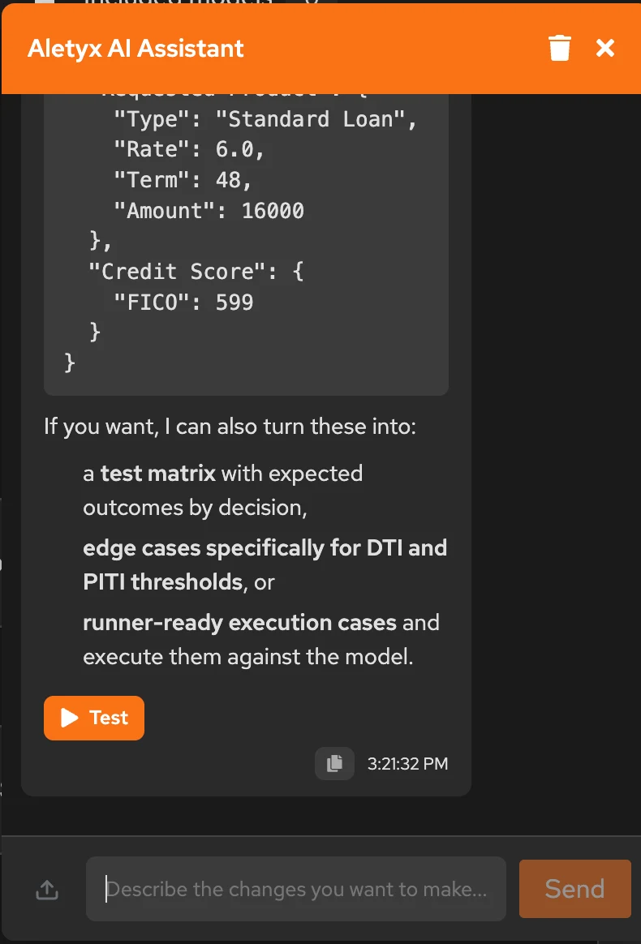Click the 'runner-ready execution cases' text
Screen dimensions: 641x944
(x=240, y=623)
